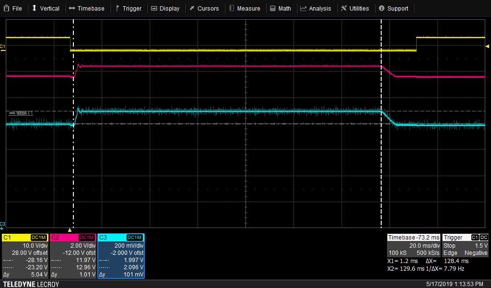The height and width of the screenshot is (288, 491).
Task: Click the C3 DC1M coupling badge
Action: pyautogui.click(x=135, y=238)
